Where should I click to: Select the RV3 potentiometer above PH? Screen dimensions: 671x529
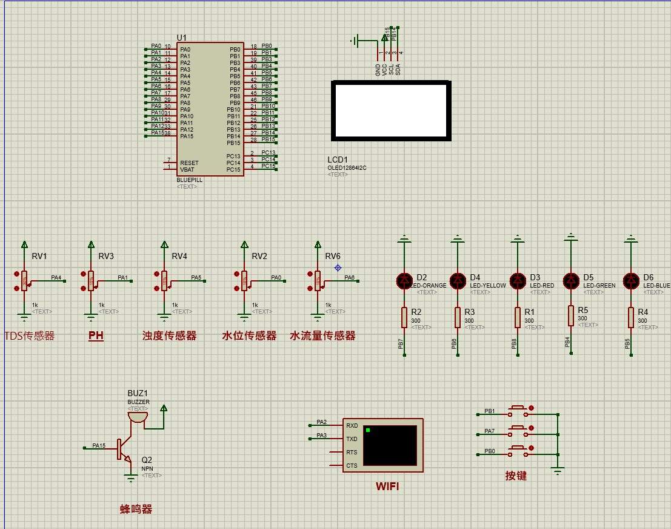pyautogui.click(x=91, y=280)
